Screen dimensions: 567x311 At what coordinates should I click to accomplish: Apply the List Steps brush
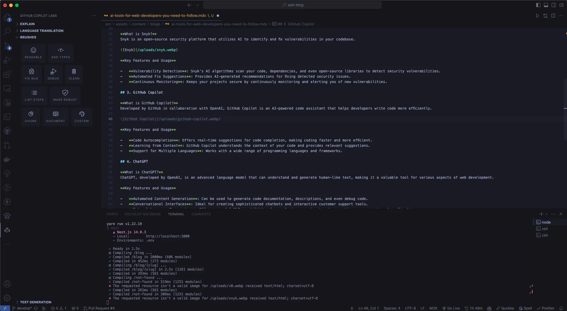[34, 95]
